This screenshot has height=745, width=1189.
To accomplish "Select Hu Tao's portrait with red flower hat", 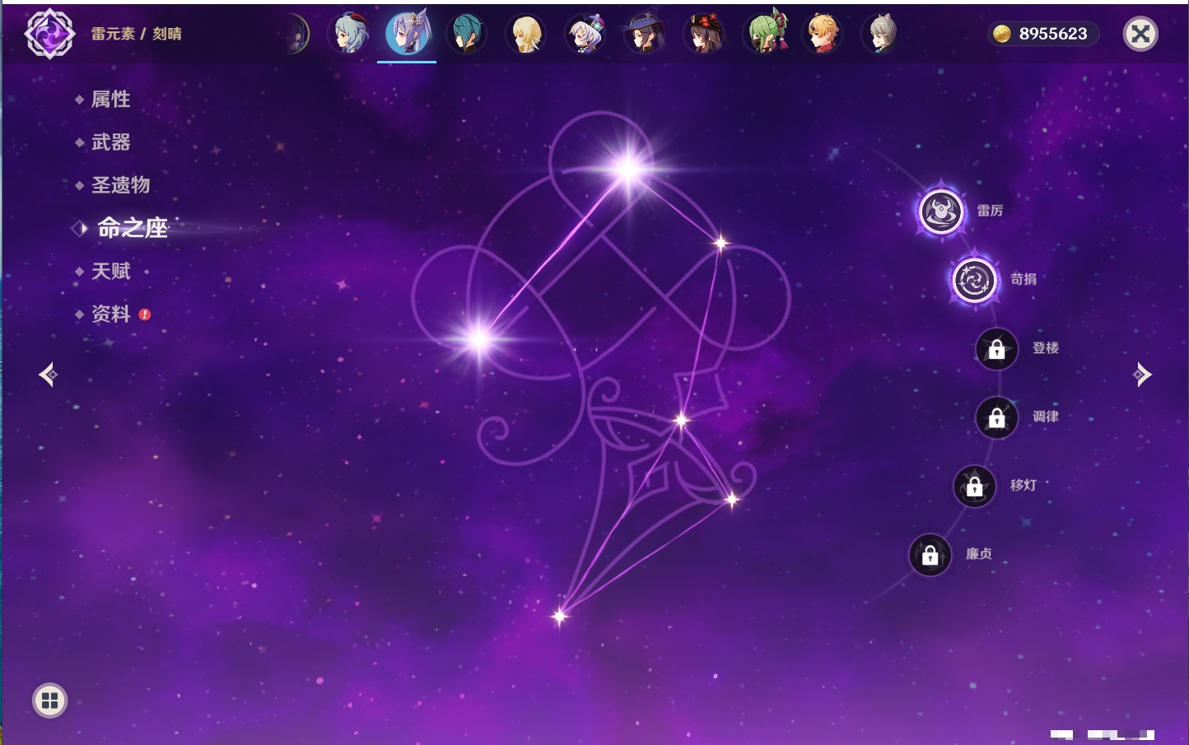I will pyautogui.click(x=703, y=34).
